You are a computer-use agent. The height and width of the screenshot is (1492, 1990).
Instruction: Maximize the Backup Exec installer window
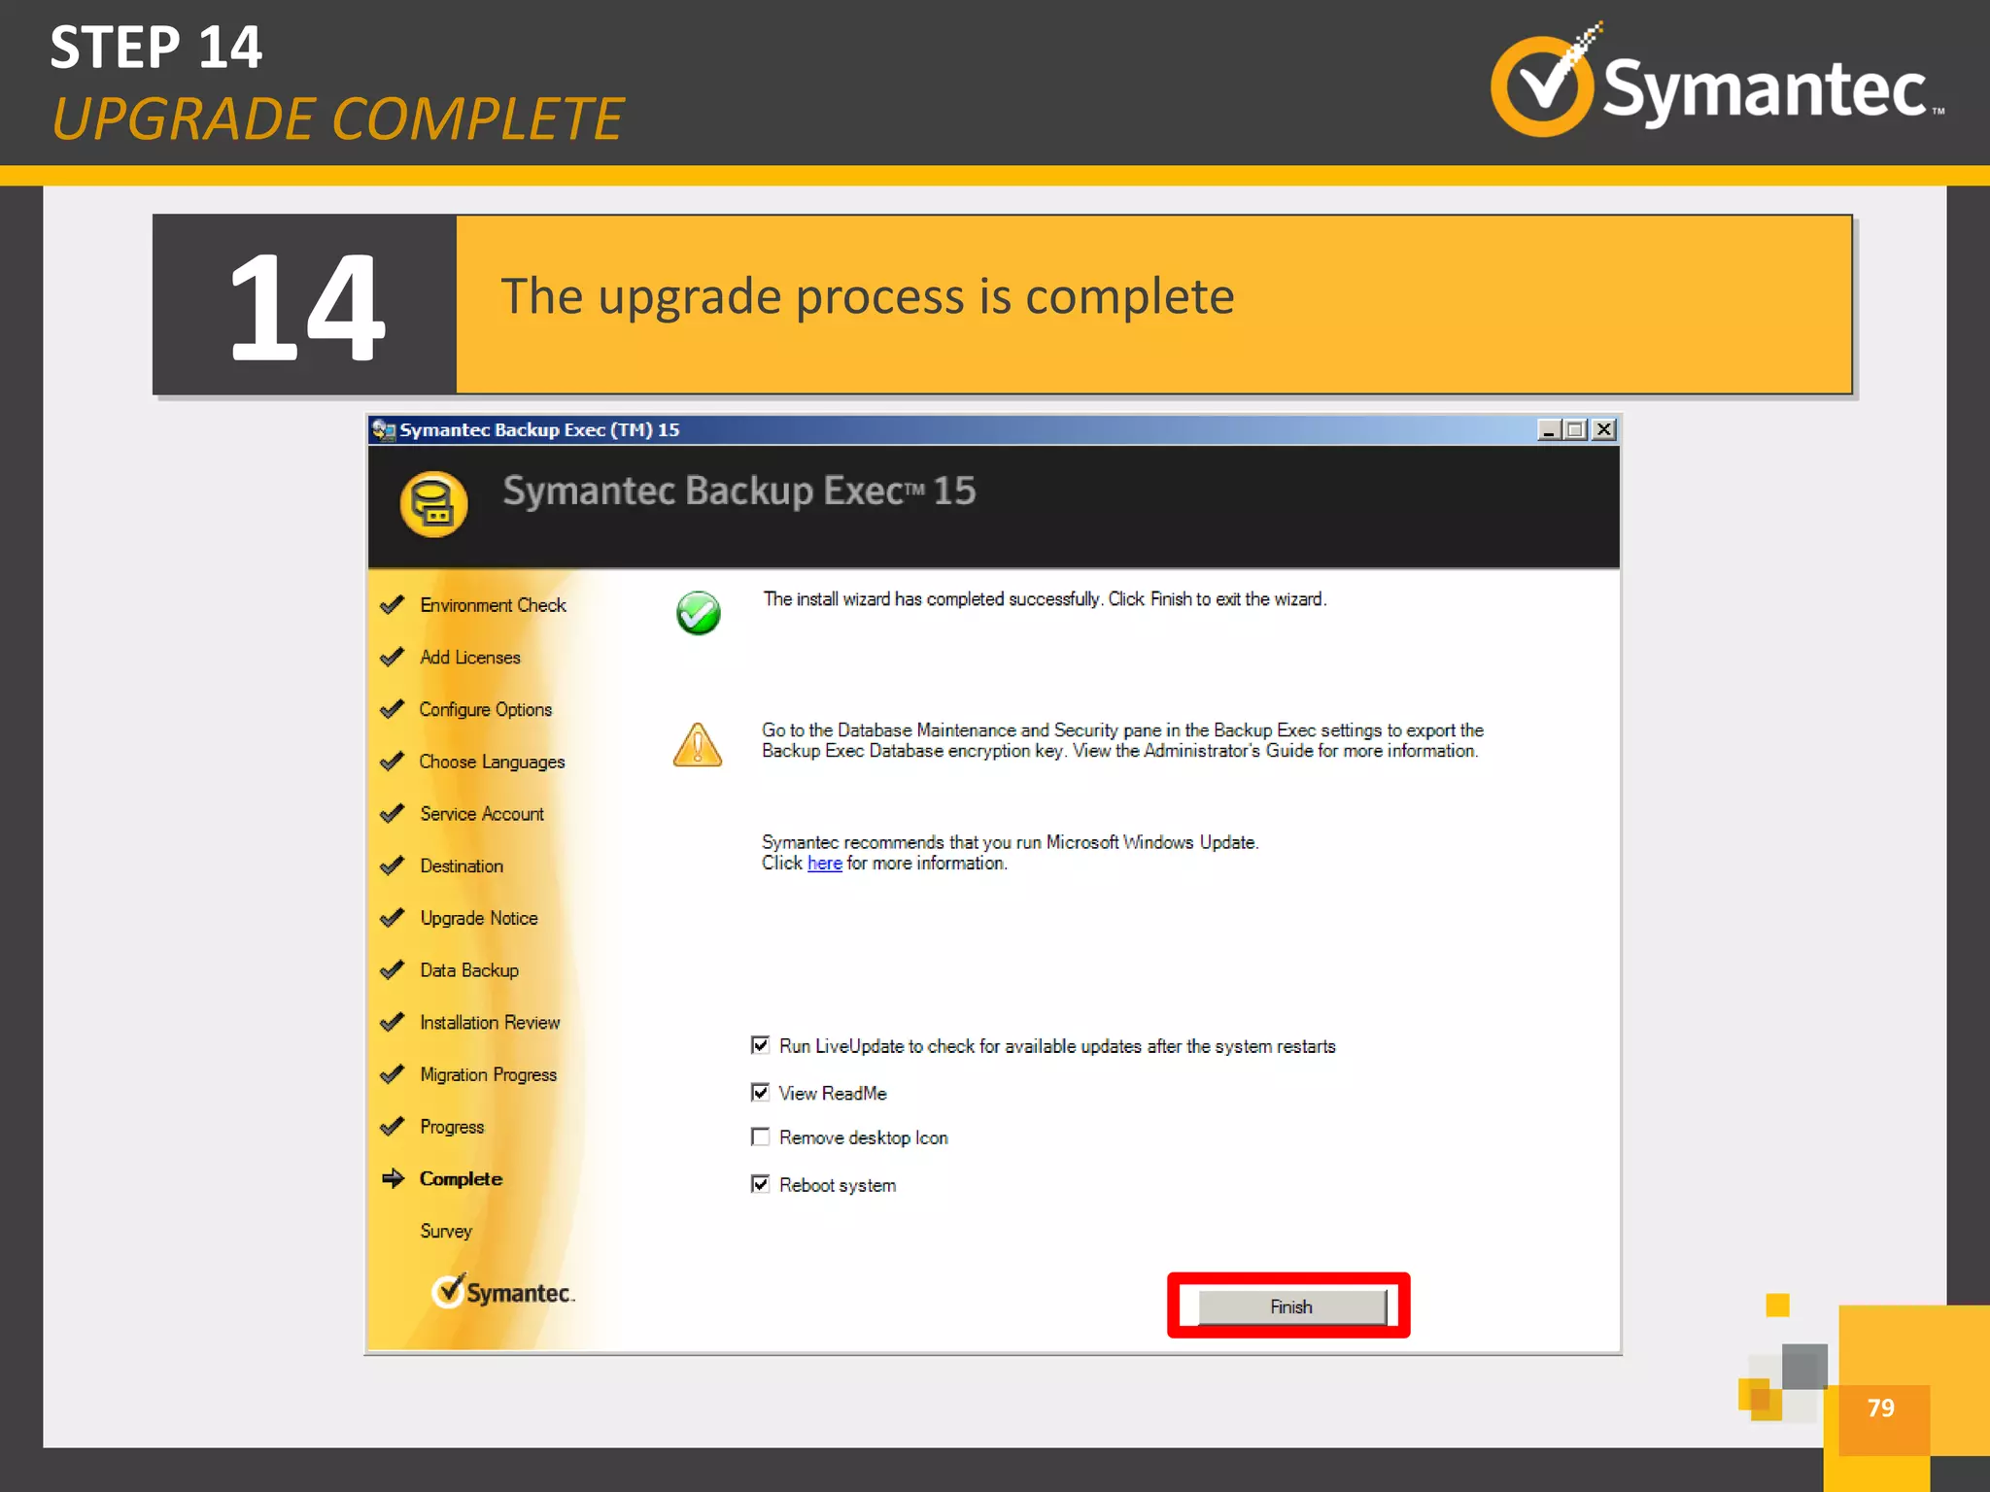click(x=1576, y=429)
